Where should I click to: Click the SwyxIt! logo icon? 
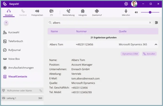click(5, 4)
